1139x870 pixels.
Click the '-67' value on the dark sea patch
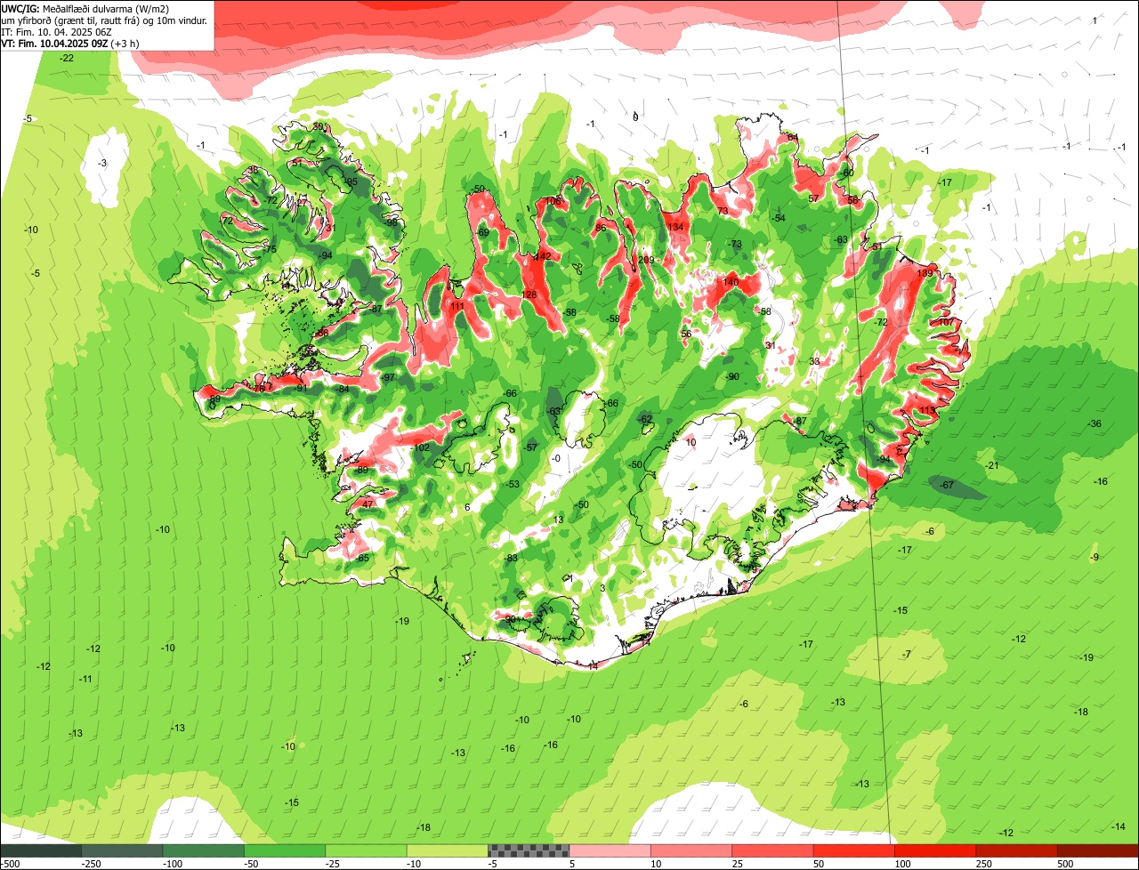[x=947, y=485]
